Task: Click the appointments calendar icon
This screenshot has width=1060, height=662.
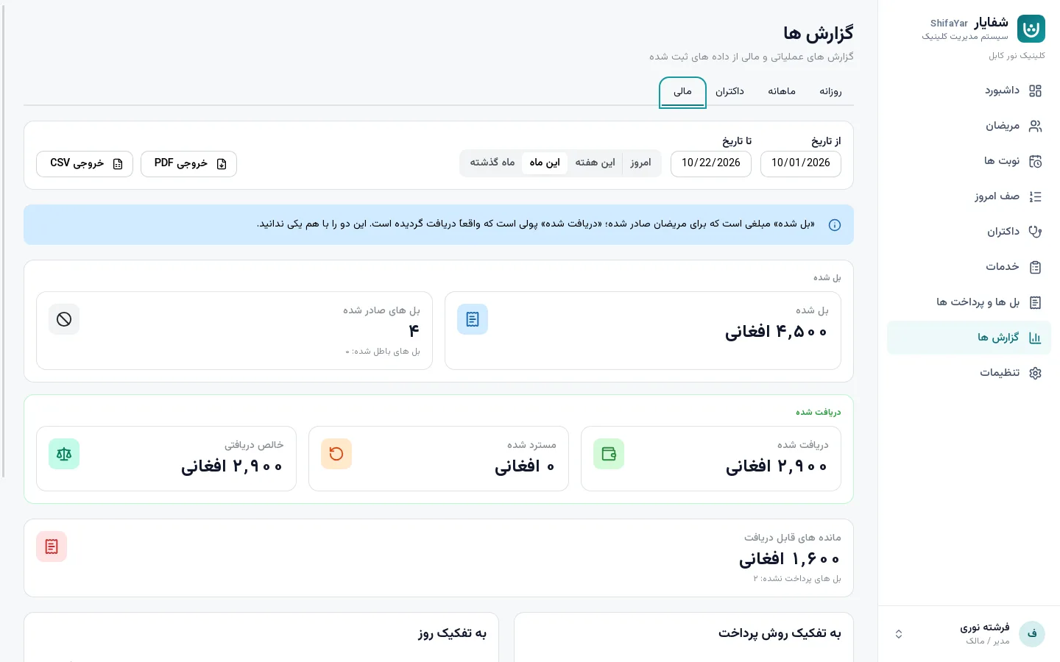Action: click(x=1035, y=161)
